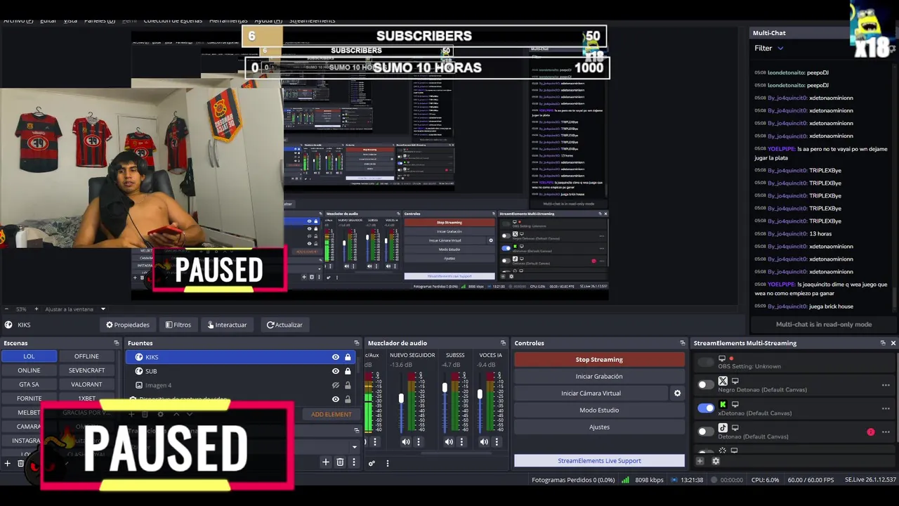Image resolution: width=899 pixels, height=506 pixels.
Task: Adjust VOCES IA volume slider
Action: (x=480, y=394)
